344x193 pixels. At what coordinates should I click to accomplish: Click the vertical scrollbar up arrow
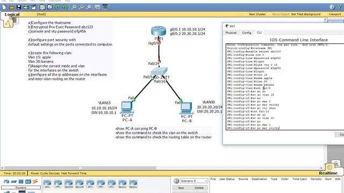325,20
